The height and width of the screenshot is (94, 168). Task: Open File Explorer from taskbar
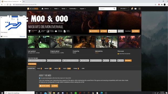[54, 93]
